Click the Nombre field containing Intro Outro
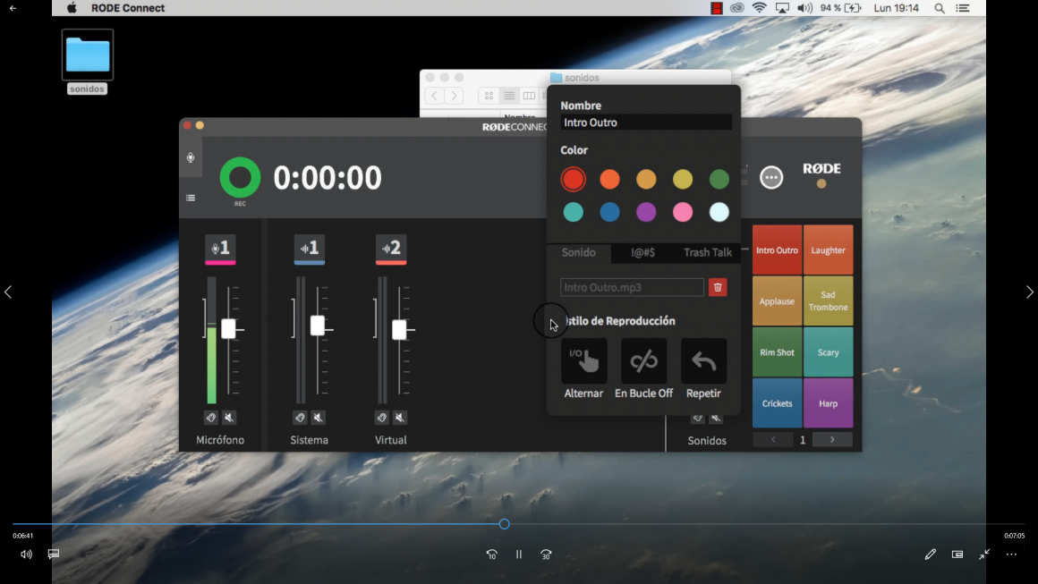Viewport: 1038px width, 584px height. pos(645,123)
